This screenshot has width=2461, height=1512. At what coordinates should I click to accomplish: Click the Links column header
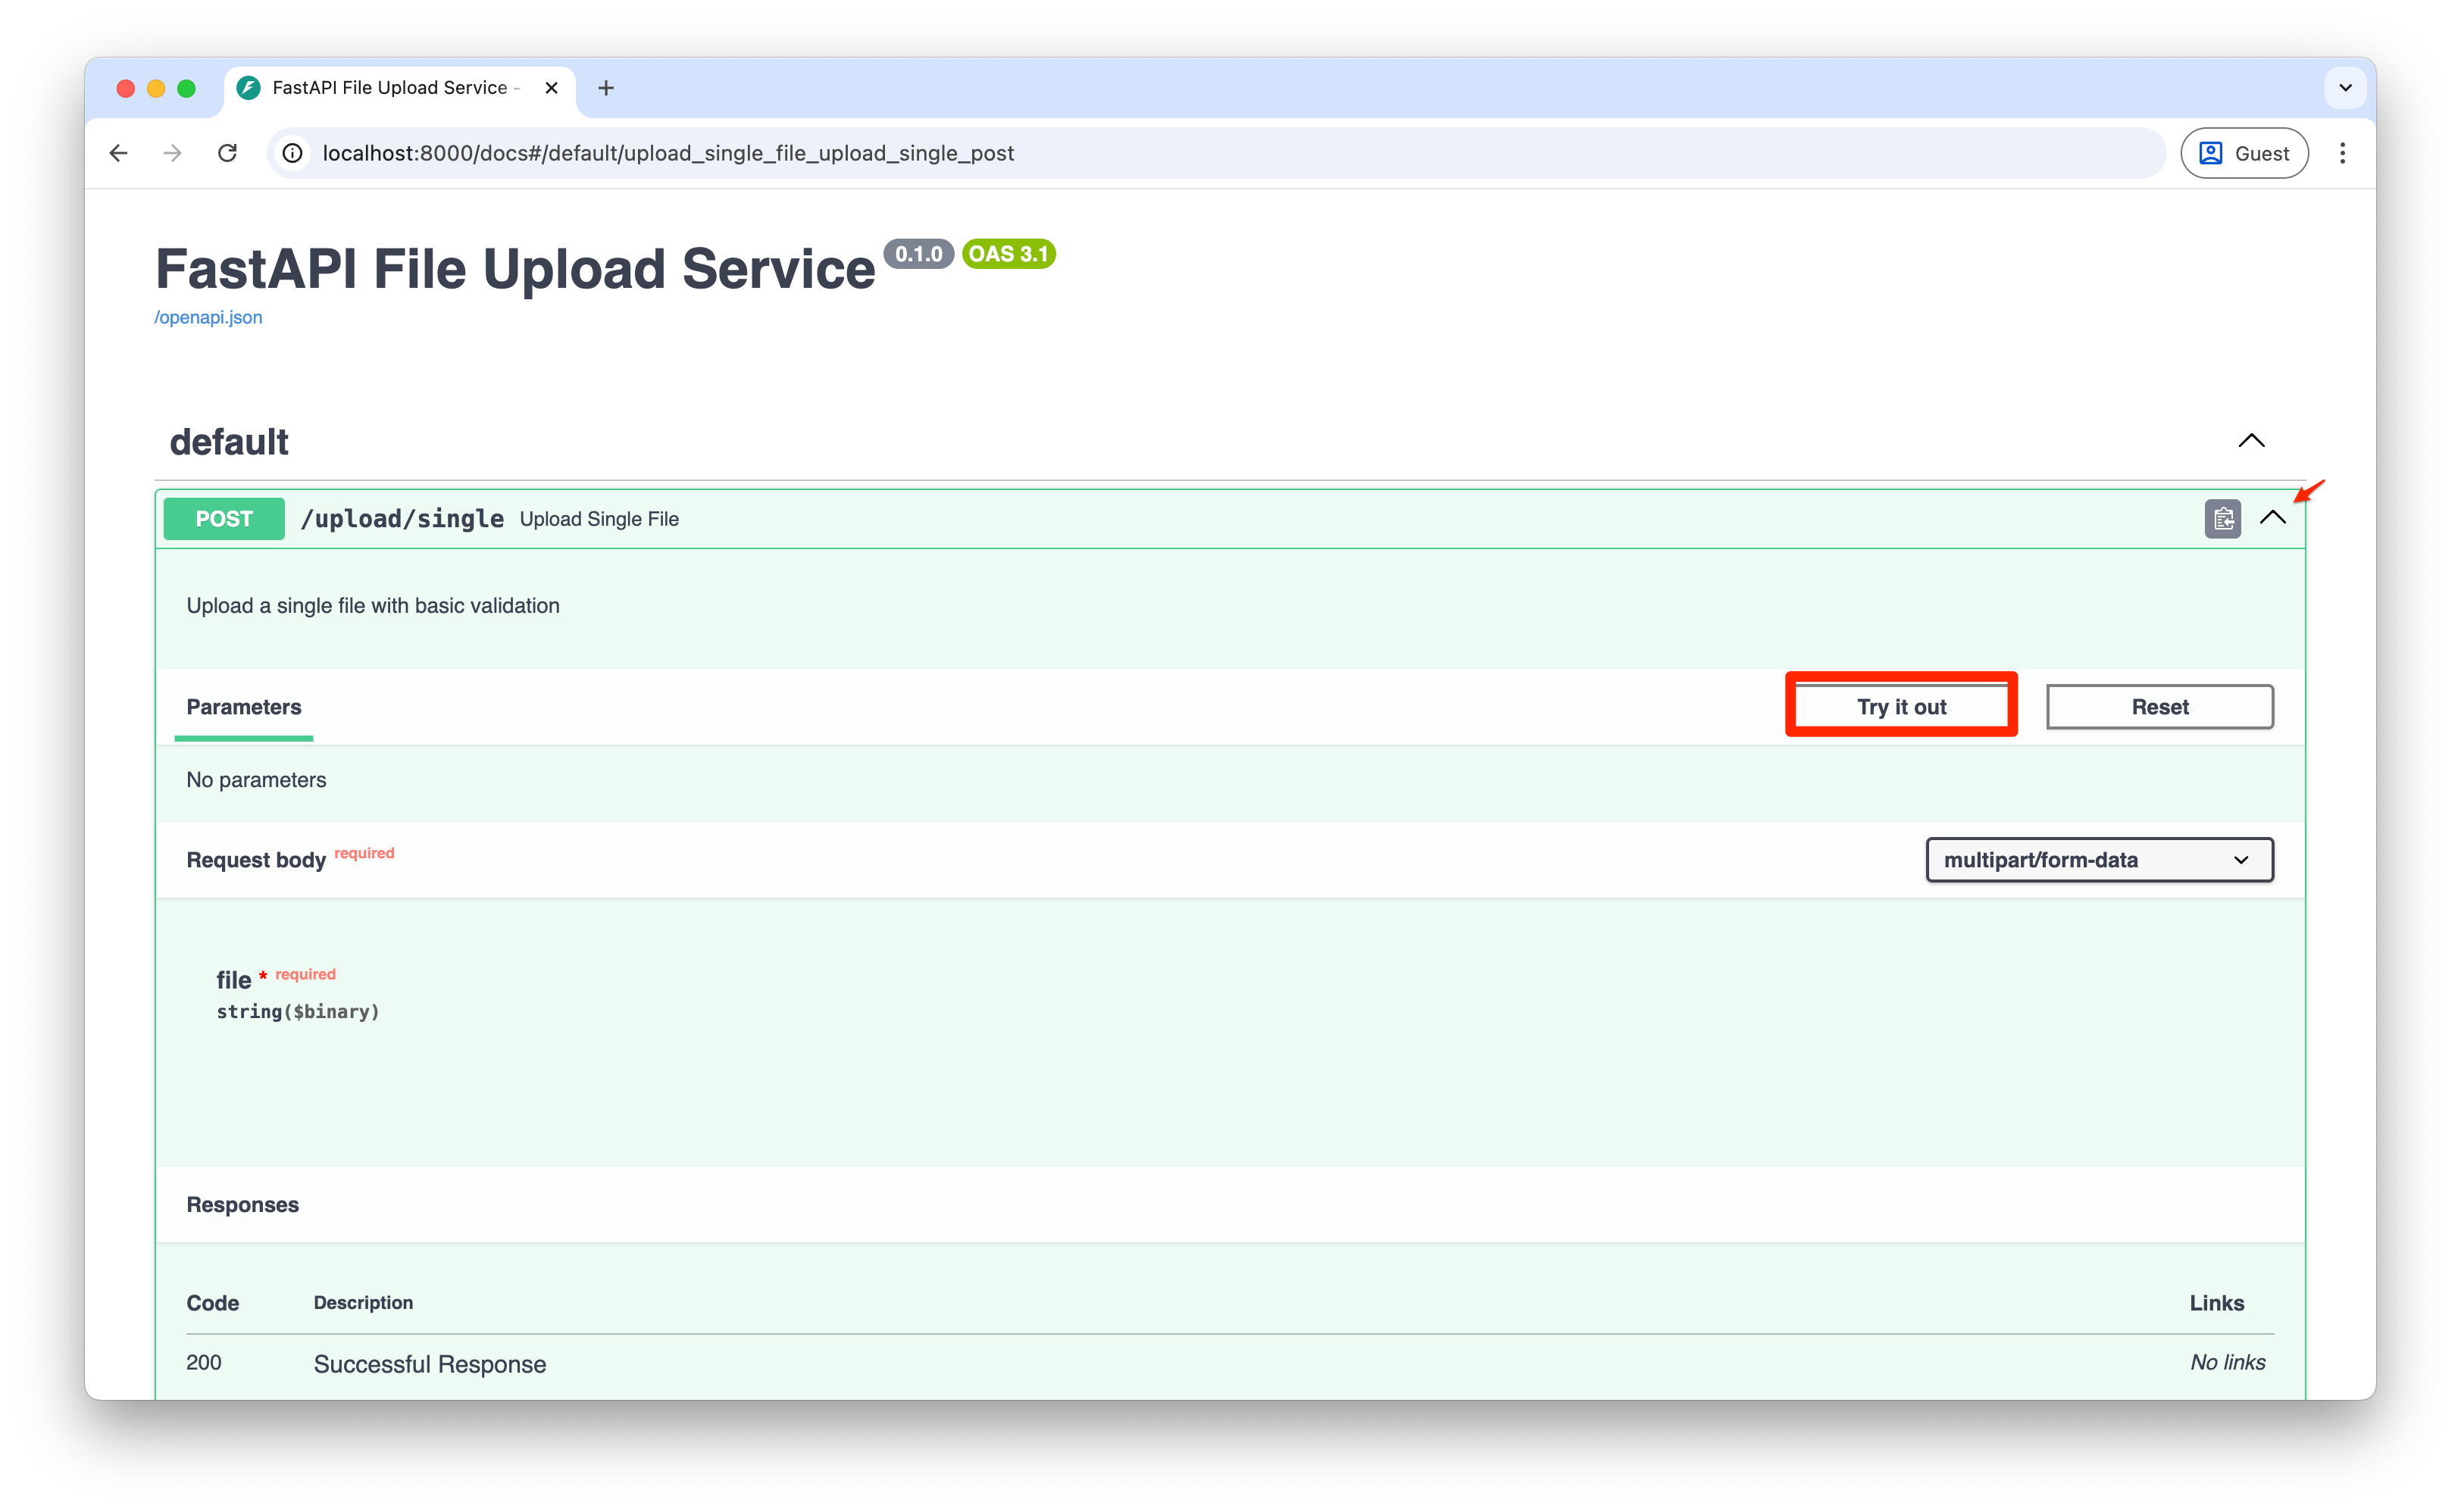[x=2216, y=1303]
